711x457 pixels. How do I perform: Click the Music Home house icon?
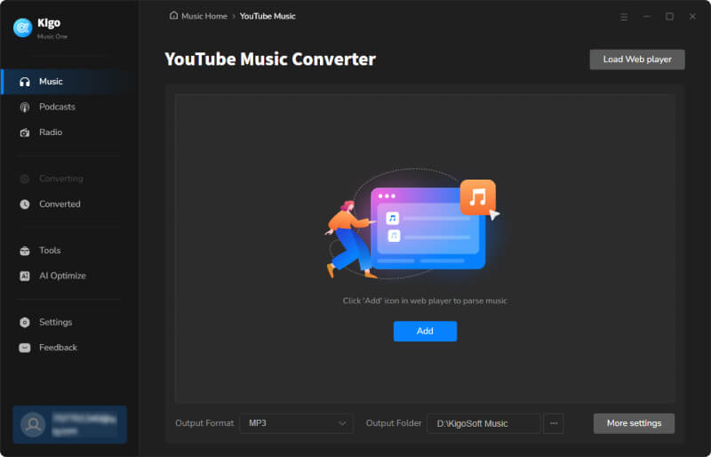point(173,15)
